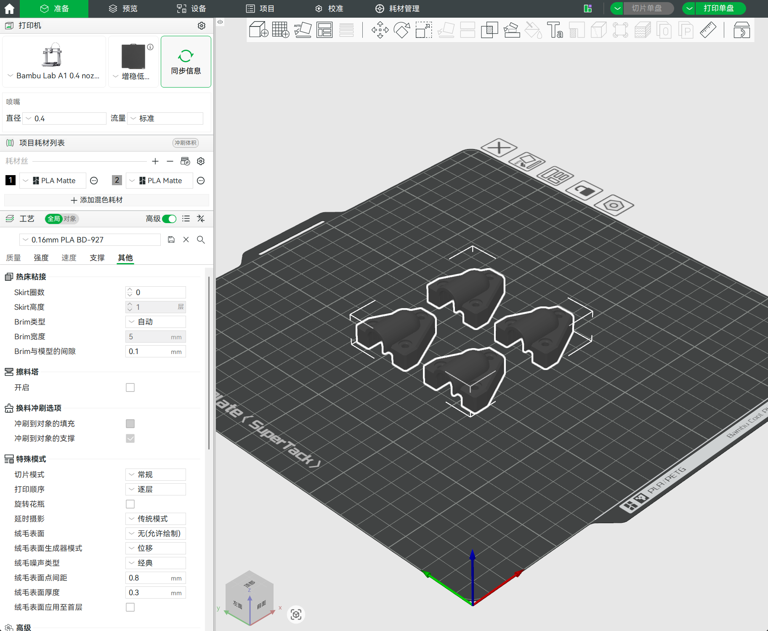The width and height of the screenshot is (768, 631).
Task: Open the Brim类型 dropdown
Action: [x=156, y=322]
